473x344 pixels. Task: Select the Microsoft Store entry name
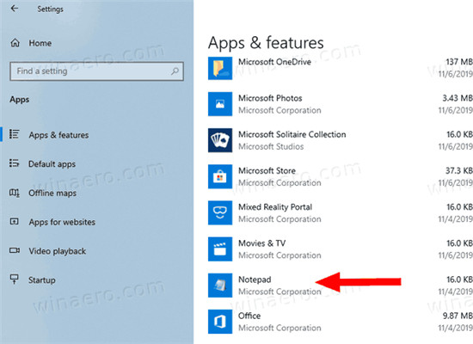267,170
